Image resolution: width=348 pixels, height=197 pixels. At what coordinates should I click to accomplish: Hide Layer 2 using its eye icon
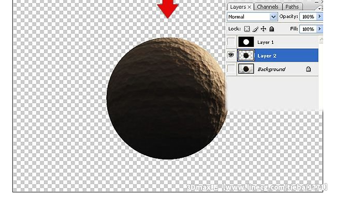231,55
